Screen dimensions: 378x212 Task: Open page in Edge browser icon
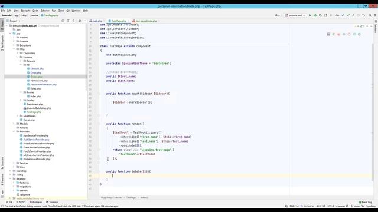click(360, 34)
